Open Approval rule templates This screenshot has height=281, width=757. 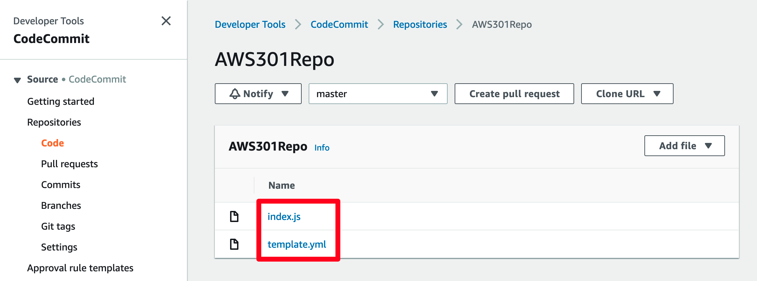80,268
